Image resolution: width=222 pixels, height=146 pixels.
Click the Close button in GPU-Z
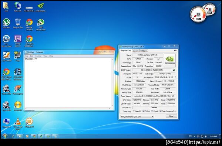tap(171, 116)
